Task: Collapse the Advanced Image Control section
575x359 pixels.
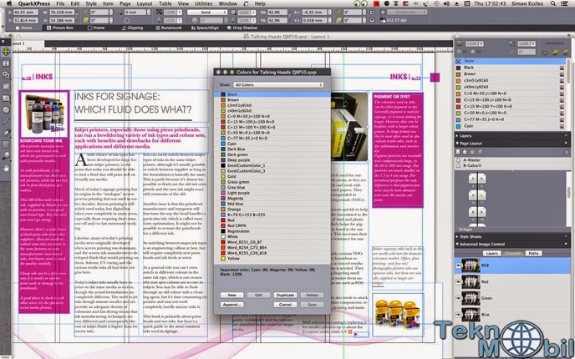Action: (x=457, y=244)
